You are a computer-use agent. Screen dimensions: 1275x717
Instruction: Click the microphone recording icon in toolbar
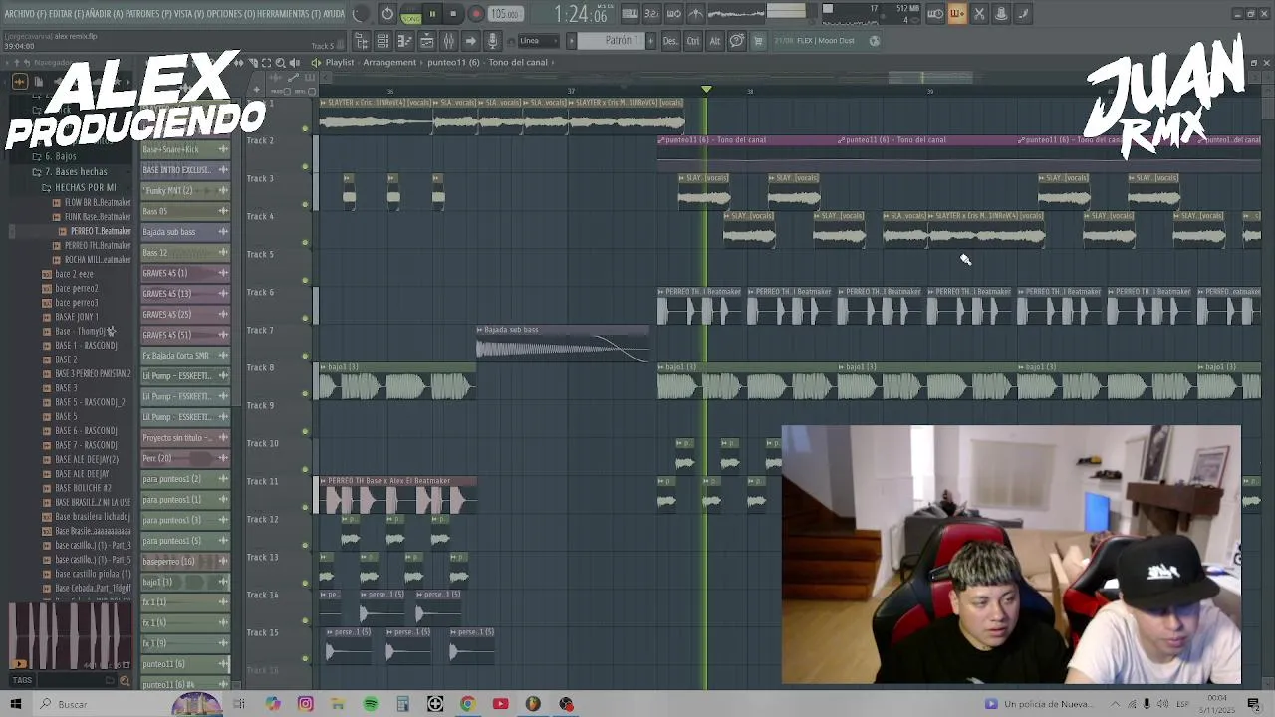(x=492, y=41)
